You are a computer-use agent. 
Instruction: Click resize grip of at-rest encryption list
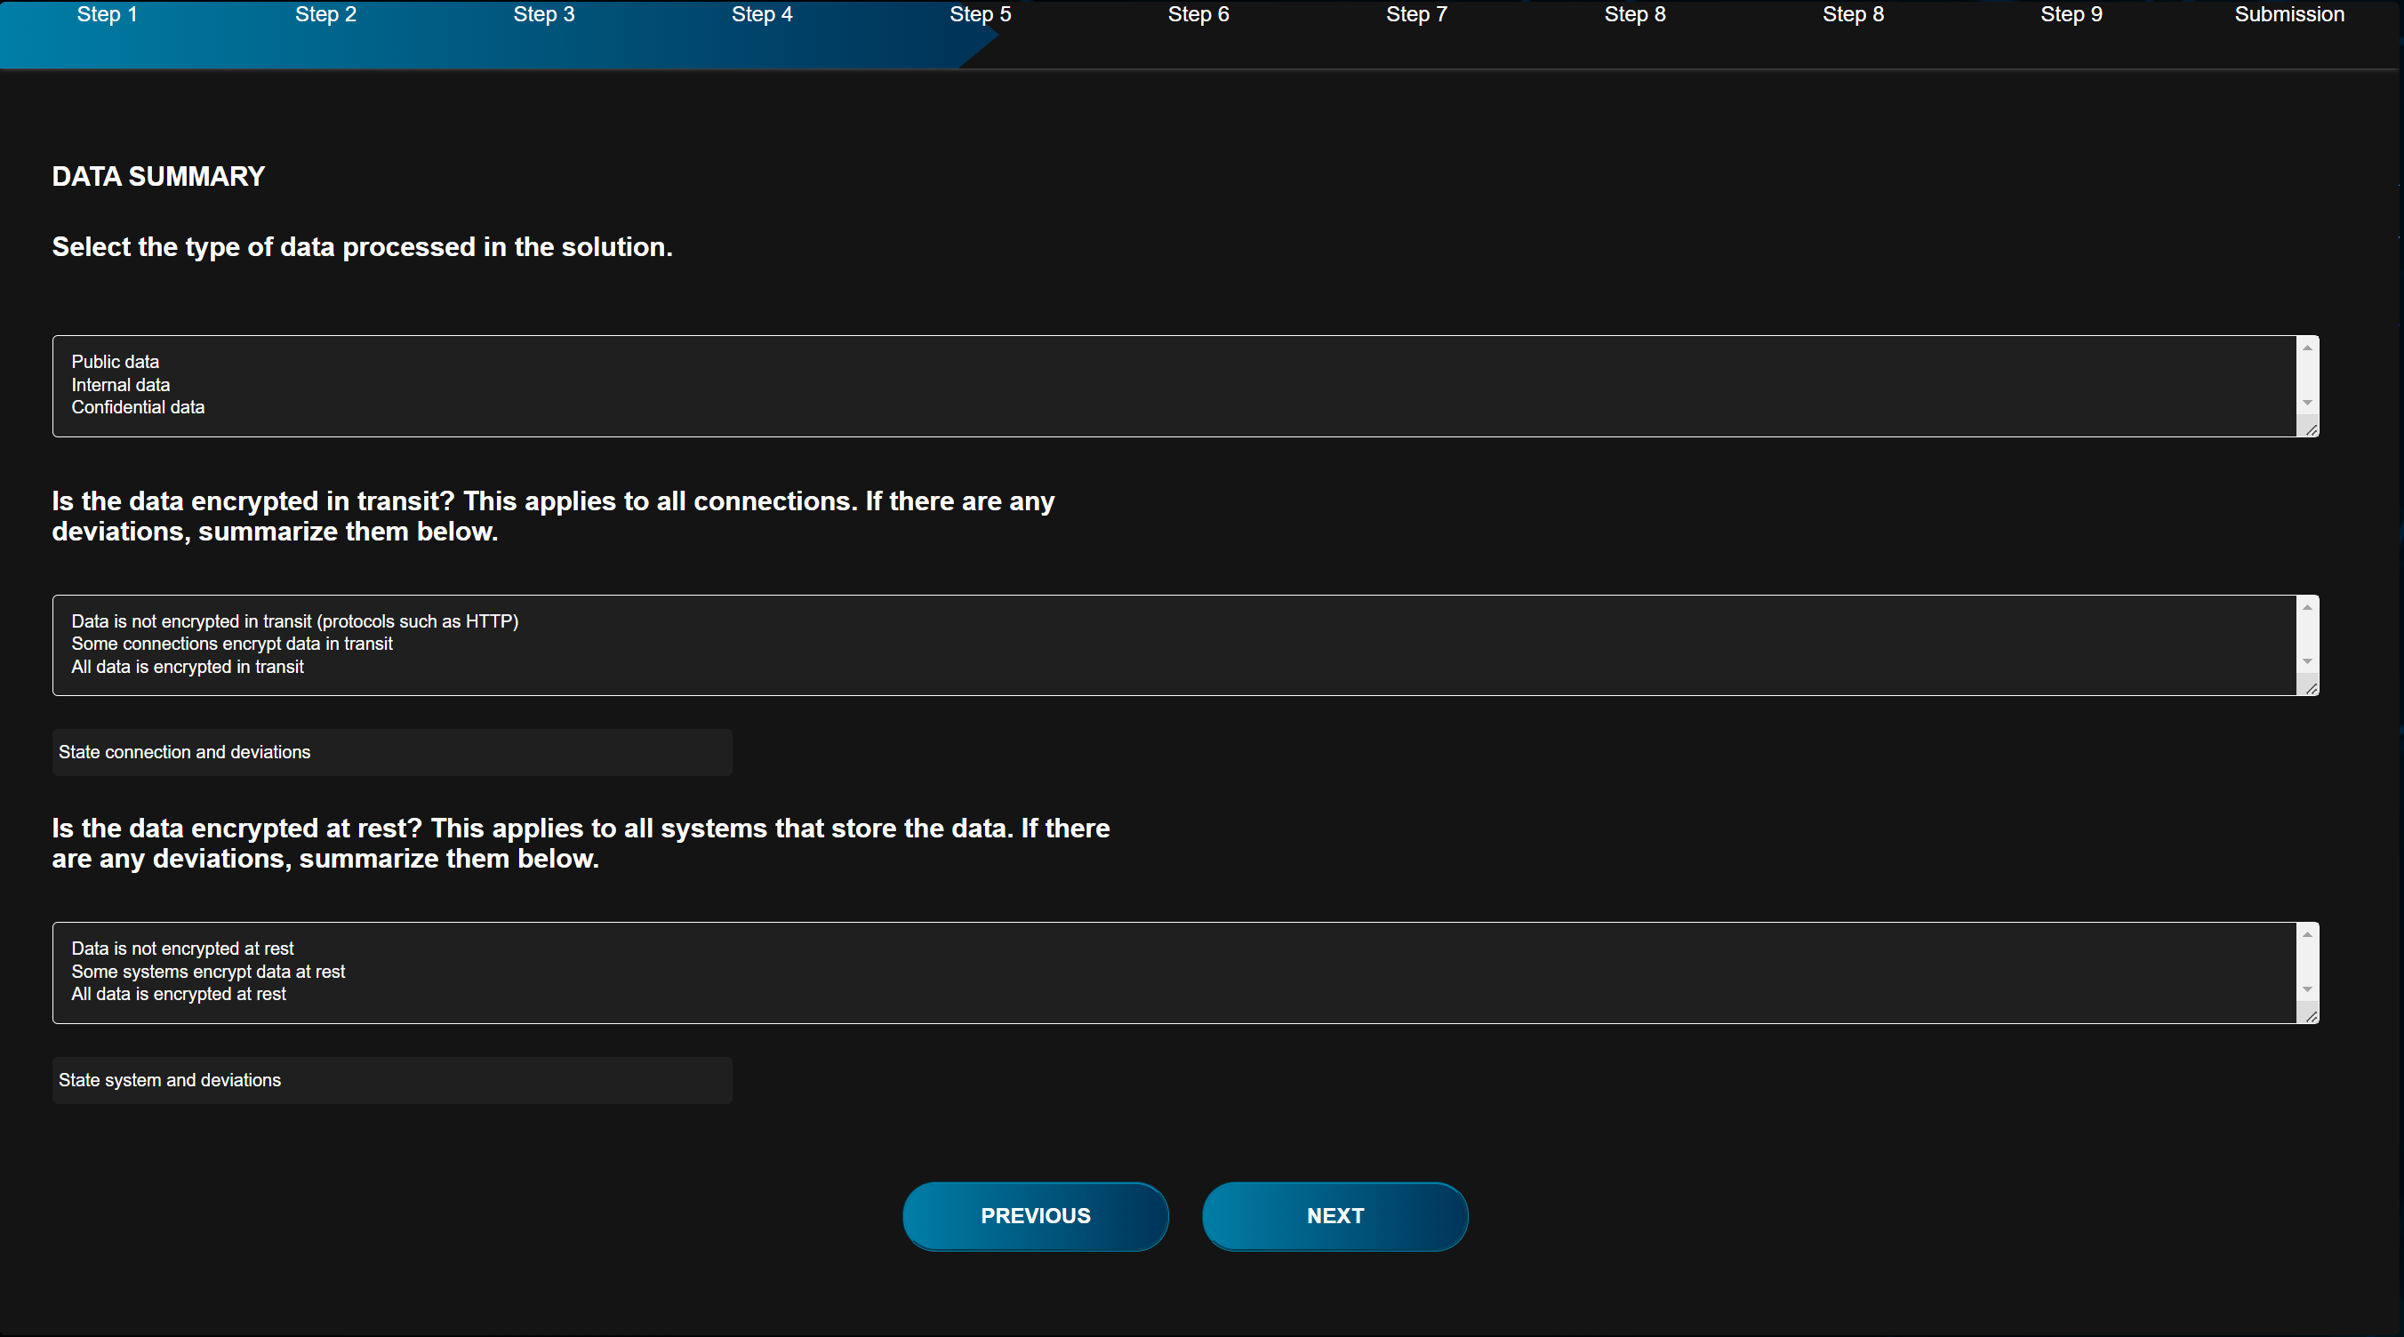pyautogui.click(x=2311, y=1015)
